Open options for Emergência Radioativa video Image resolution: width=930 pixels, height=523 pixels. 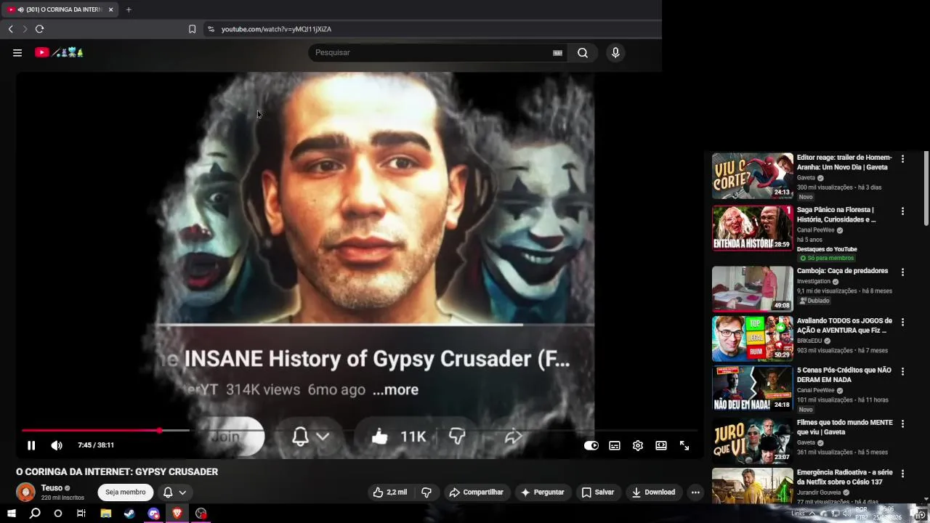point(902,472)
